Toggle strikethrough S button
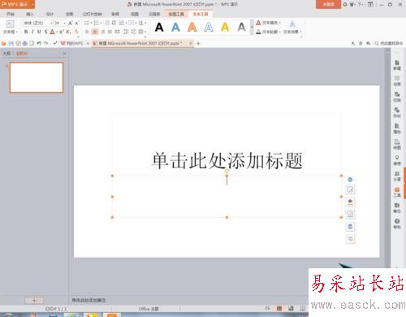The image size is (406, 317). coord(45,32)
